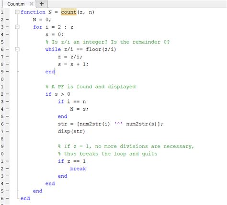Viewport: 227px width, 205px height.
Task: Click 'num2str(i)' in str assignment
Action: [95, 124]
